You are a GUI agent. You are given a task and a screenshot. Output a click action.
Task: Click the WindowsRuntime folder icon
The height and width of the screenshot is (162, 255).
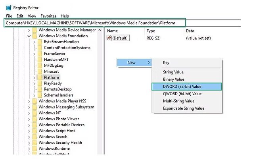[x=35, y=148]
